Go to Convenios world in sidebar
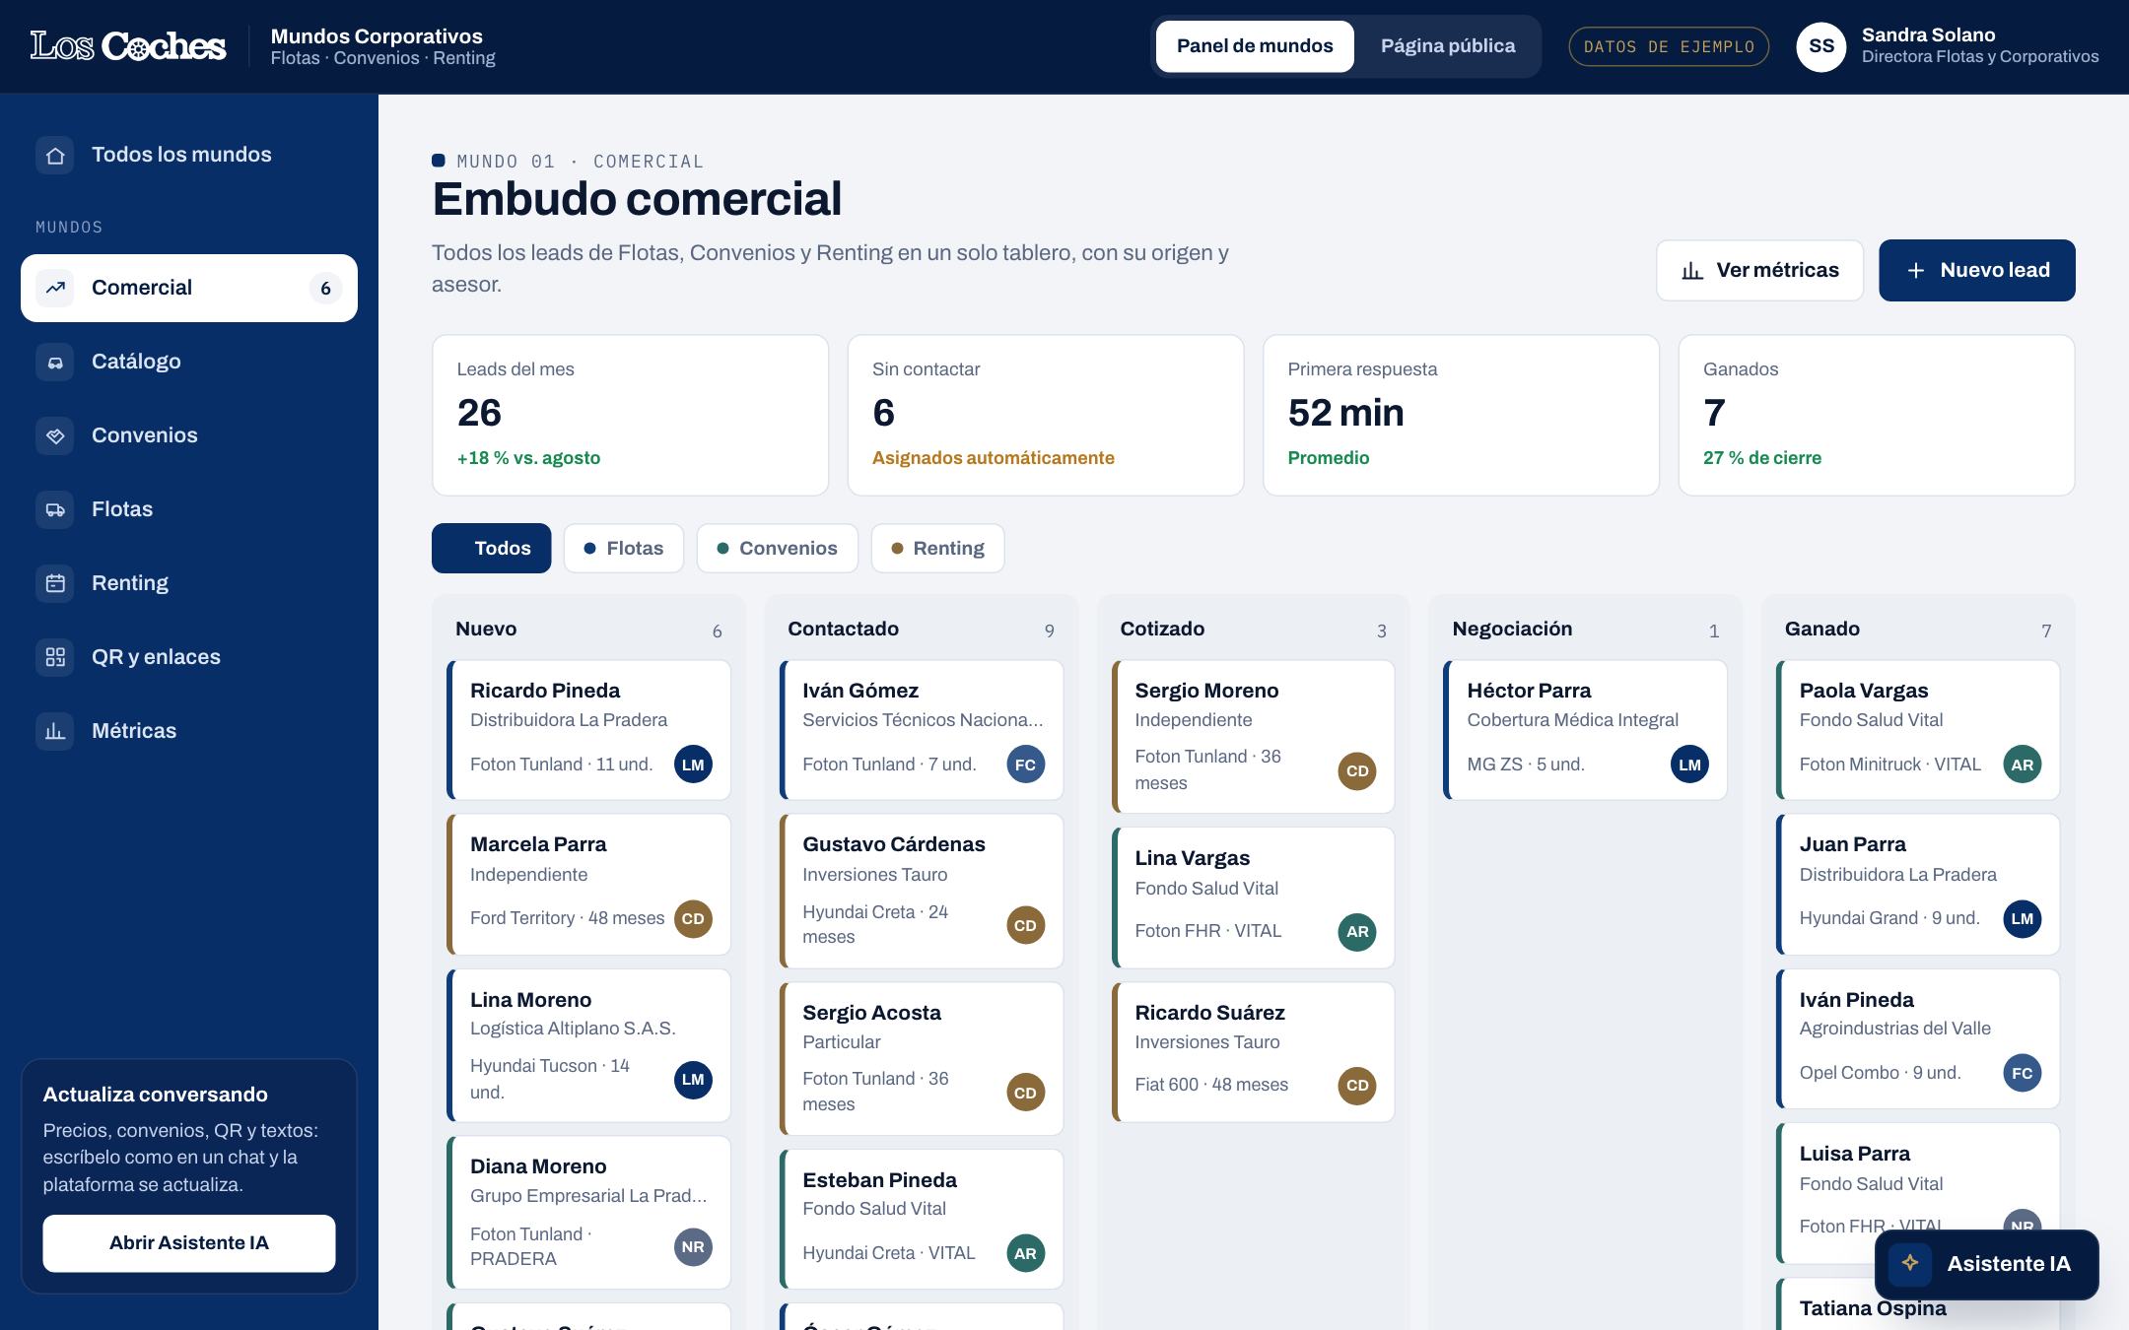Viewport: 2129px width, 1330px height. tap(189, 435)
